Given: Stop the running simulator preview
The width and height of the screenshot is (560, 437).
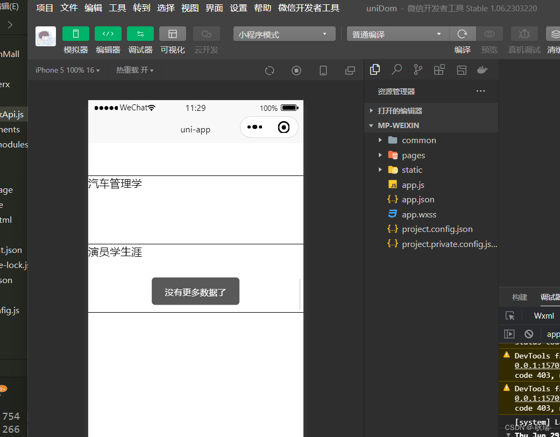Looking at the screenshot, I should 296,70.
